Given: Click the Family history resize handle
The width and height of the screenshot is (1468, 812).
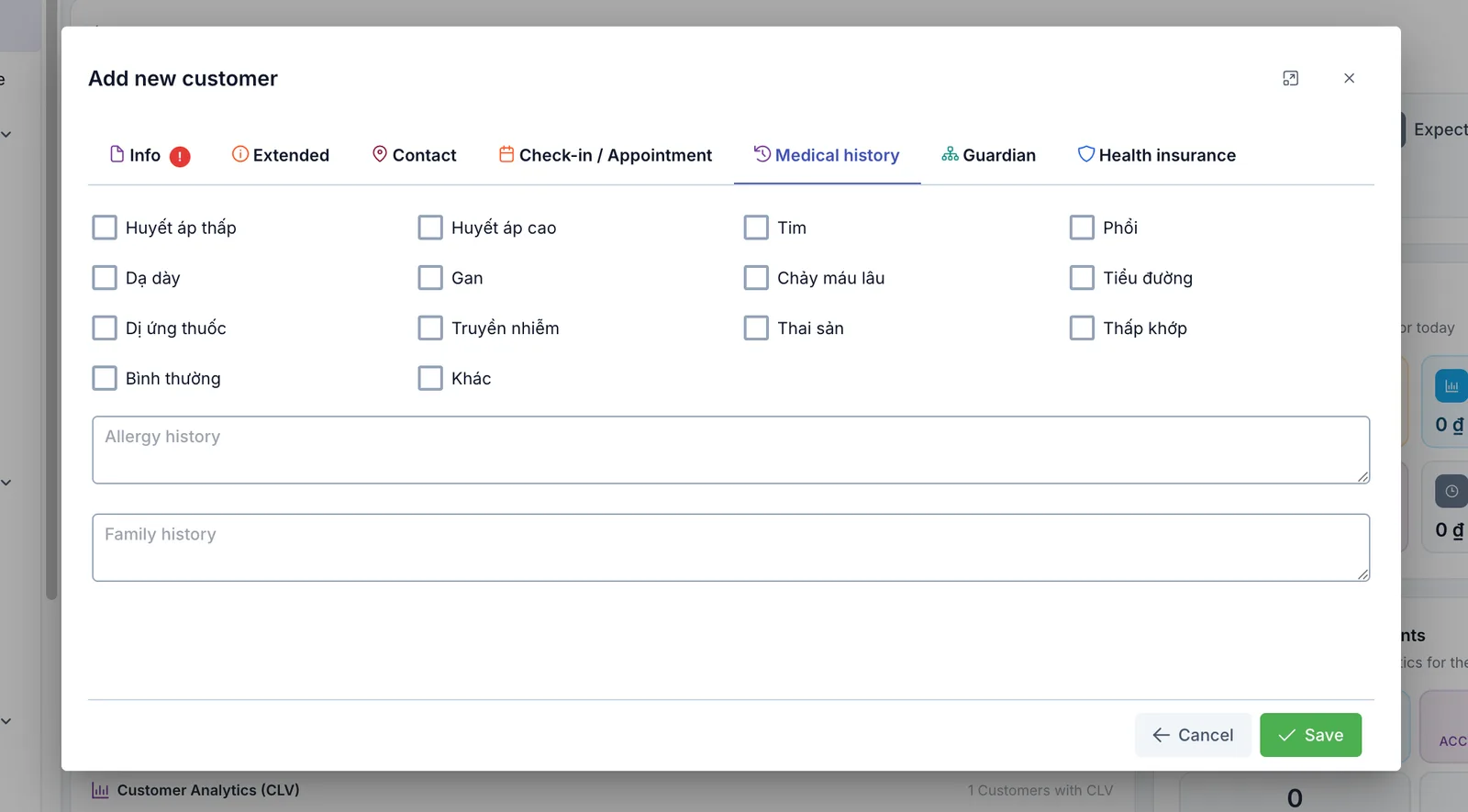Looking at the screenshot, I should 1363,574.
